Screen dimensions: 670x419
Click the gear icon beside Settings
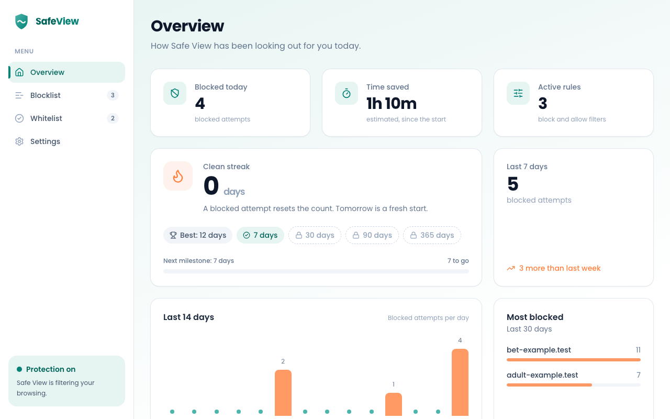tap(19, 141)
